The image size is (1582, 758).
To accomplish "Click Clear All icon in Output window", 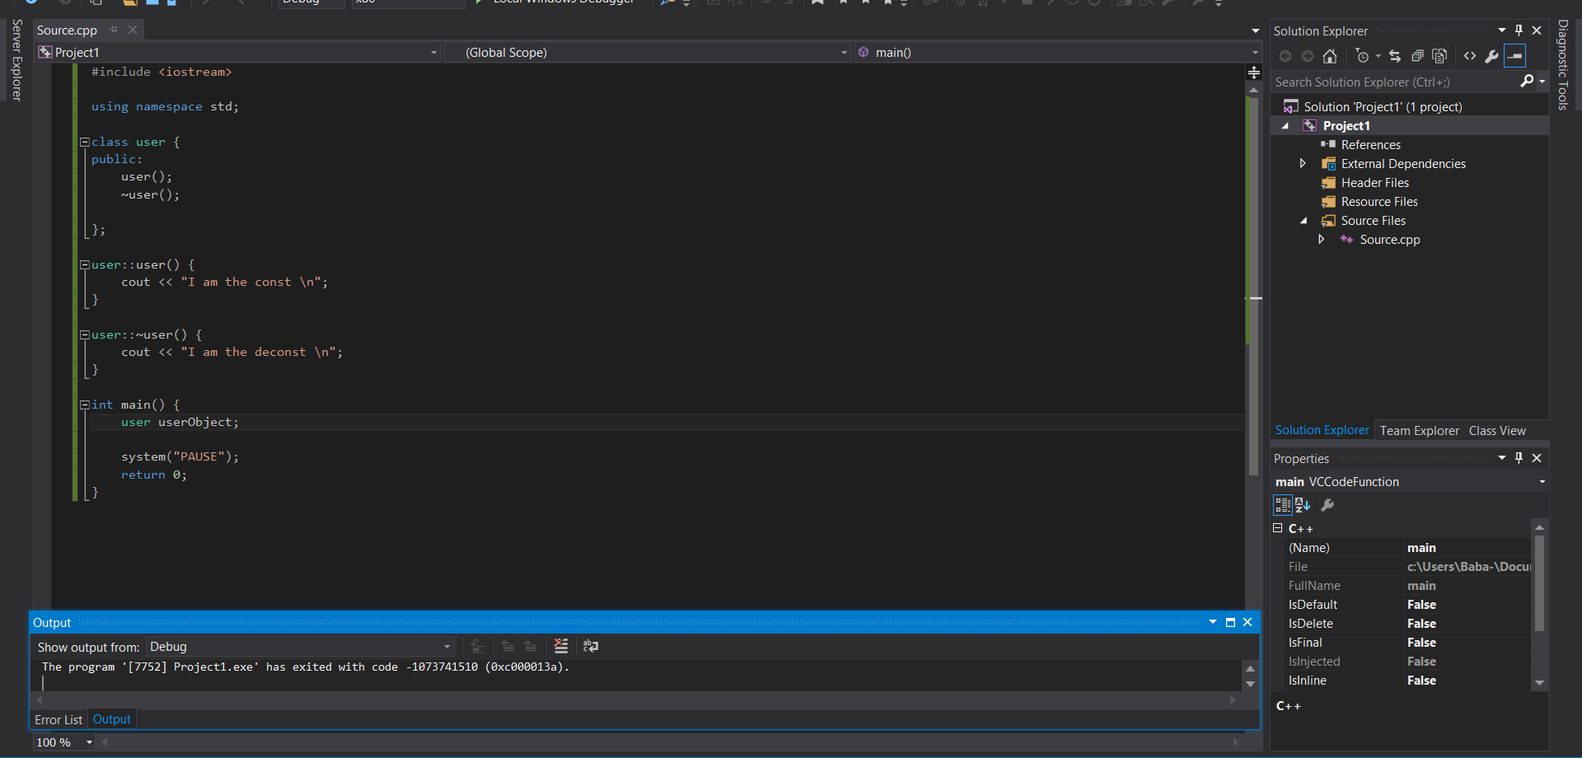I will pos(561,646).
